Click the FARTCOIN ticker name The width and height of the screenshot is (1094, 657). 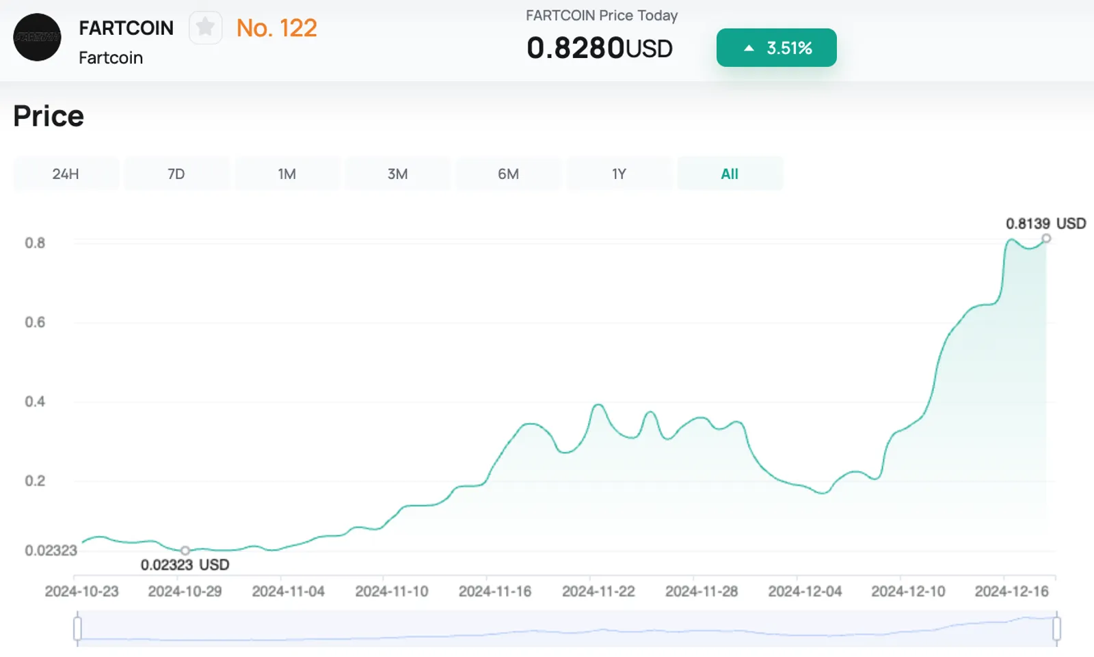[x=126, y=28]
